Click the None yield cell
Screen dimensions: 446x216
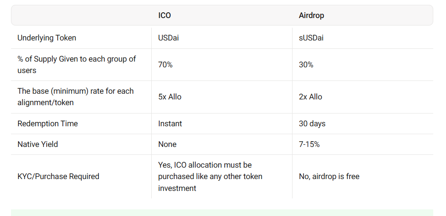(x=167, y=144)
